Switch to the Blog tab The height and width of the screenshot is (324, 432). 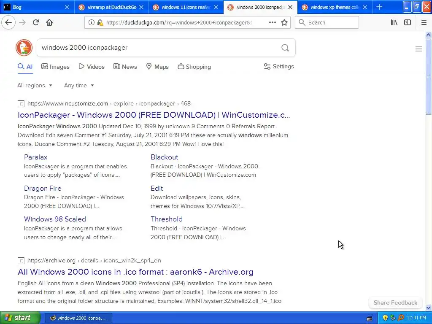pyautogui.click(x=37, y=7)
